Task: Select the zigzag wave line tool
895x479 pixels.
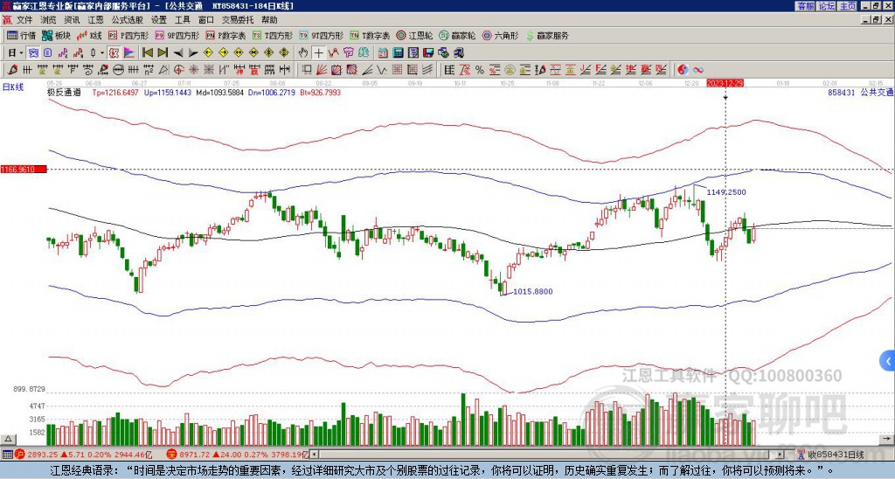Action: coord(381,70)
